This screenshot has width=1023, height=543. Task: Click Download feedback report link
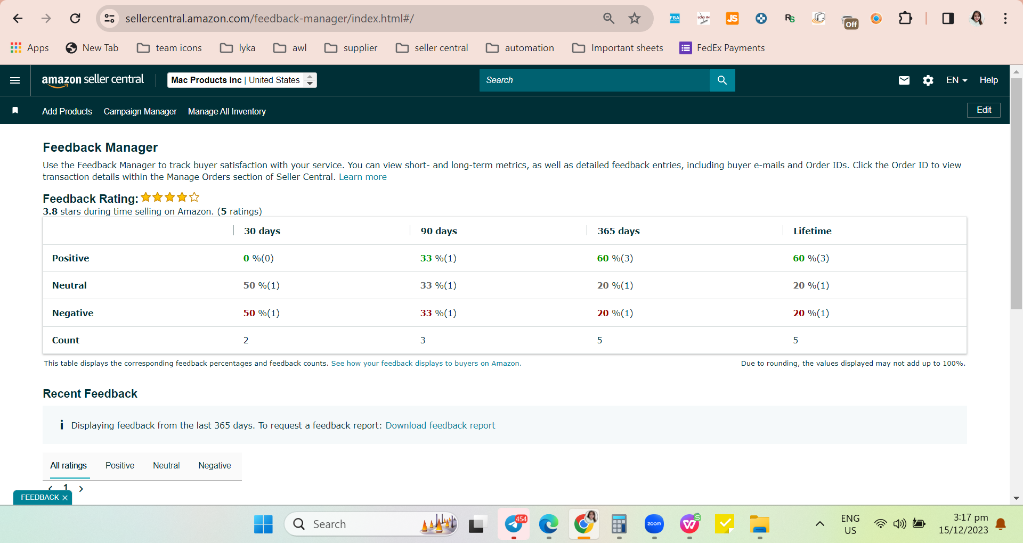click(440, 425)
